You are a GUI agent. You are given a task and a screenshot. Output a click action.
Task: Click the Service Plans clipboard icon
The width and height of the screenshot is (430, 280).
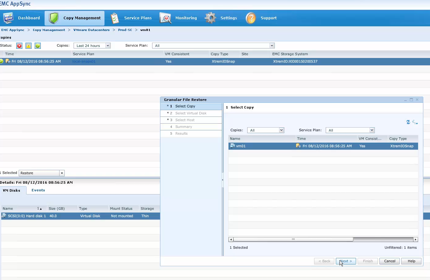(x=115, y=18)
